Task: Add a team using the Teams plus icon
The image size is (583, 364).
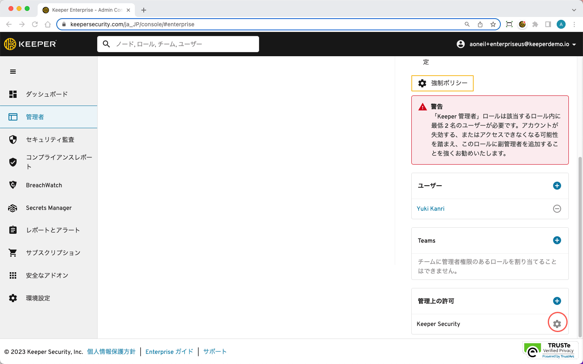Action: tap(557, 240)
